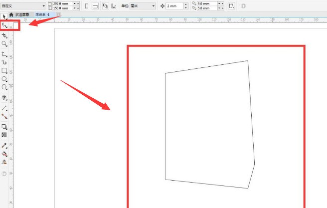Switch page to portrait orientation

[x=86, y=6]
